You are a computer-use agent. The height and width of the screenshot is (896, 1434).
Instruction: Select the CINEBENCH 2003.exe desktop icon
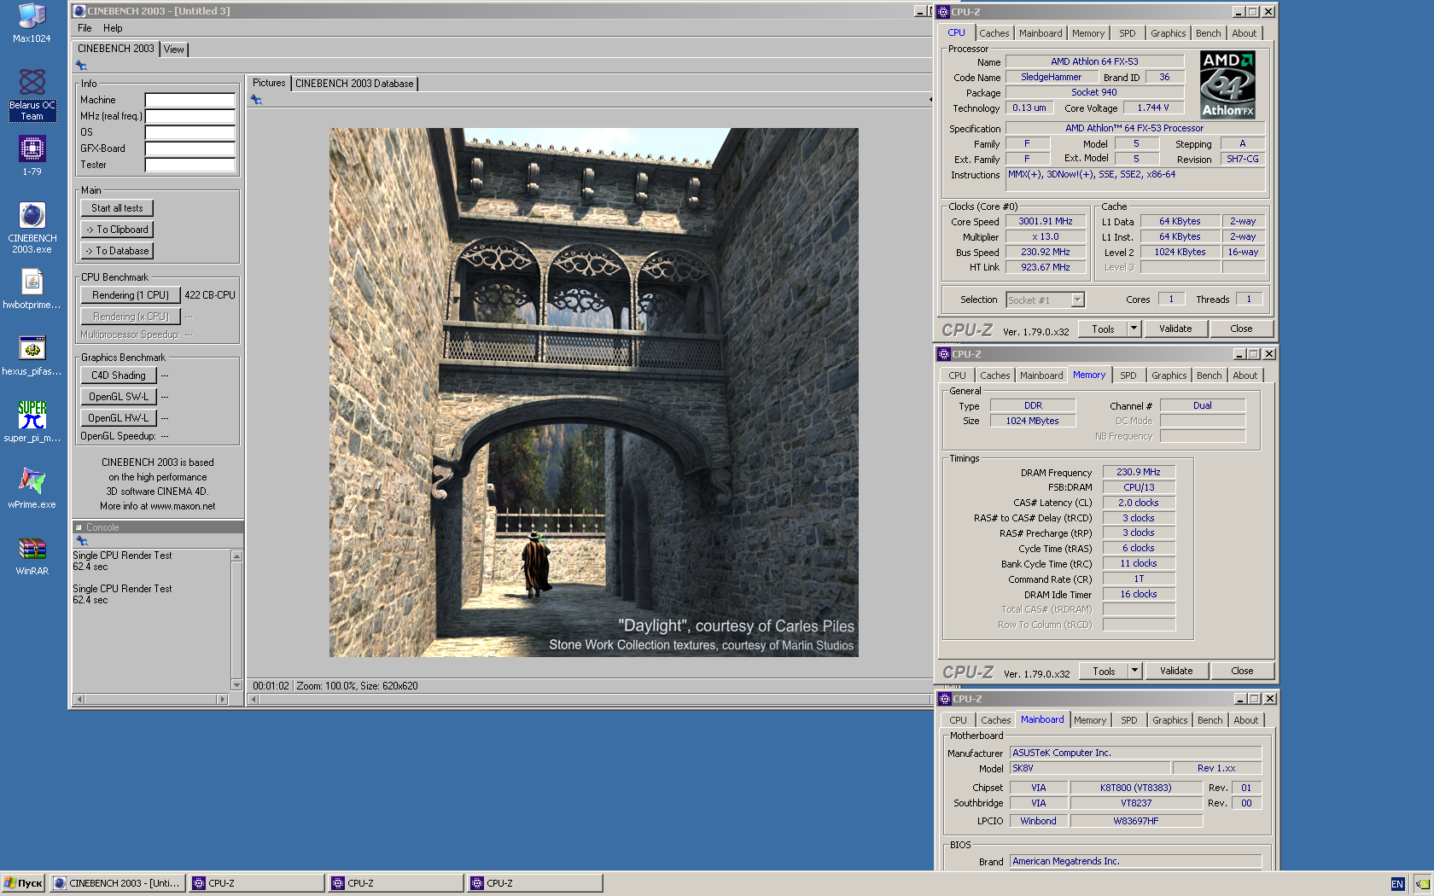click(32, 228)
